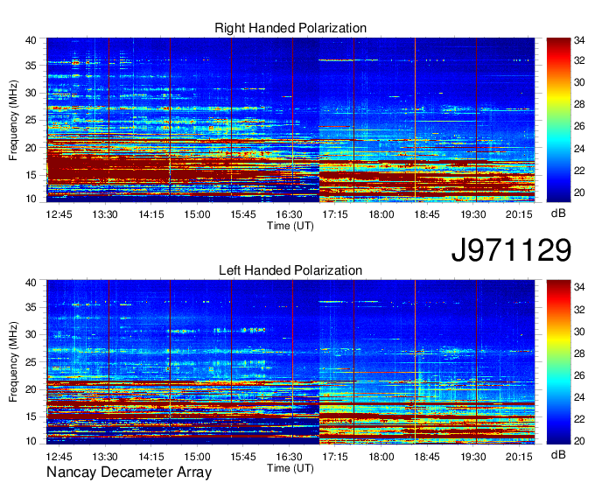Click 13:30 time tick under Right Handed plot
Image resolution: width=595 pixels, height=483 pixels.
coord(105,214)
